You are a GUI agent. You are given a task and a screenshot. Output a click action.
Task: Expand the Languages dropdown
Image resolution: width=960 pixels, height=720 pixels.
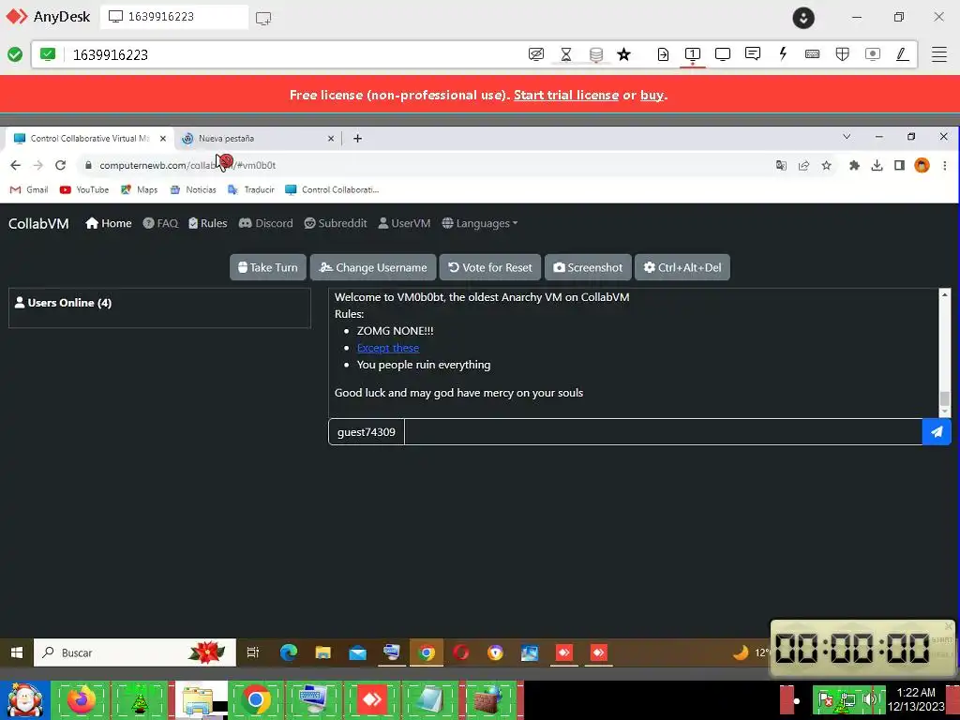tap(479, 223)
